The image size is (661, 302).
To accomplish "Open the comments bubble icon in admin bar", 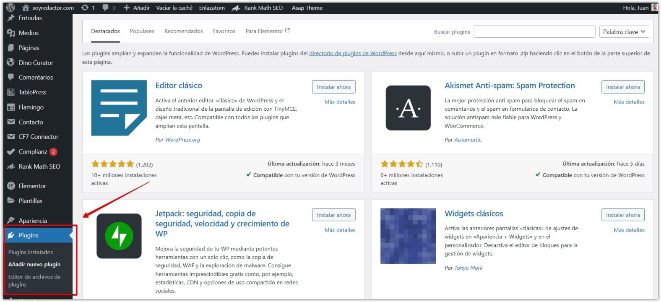I will (x=106, y=8).
